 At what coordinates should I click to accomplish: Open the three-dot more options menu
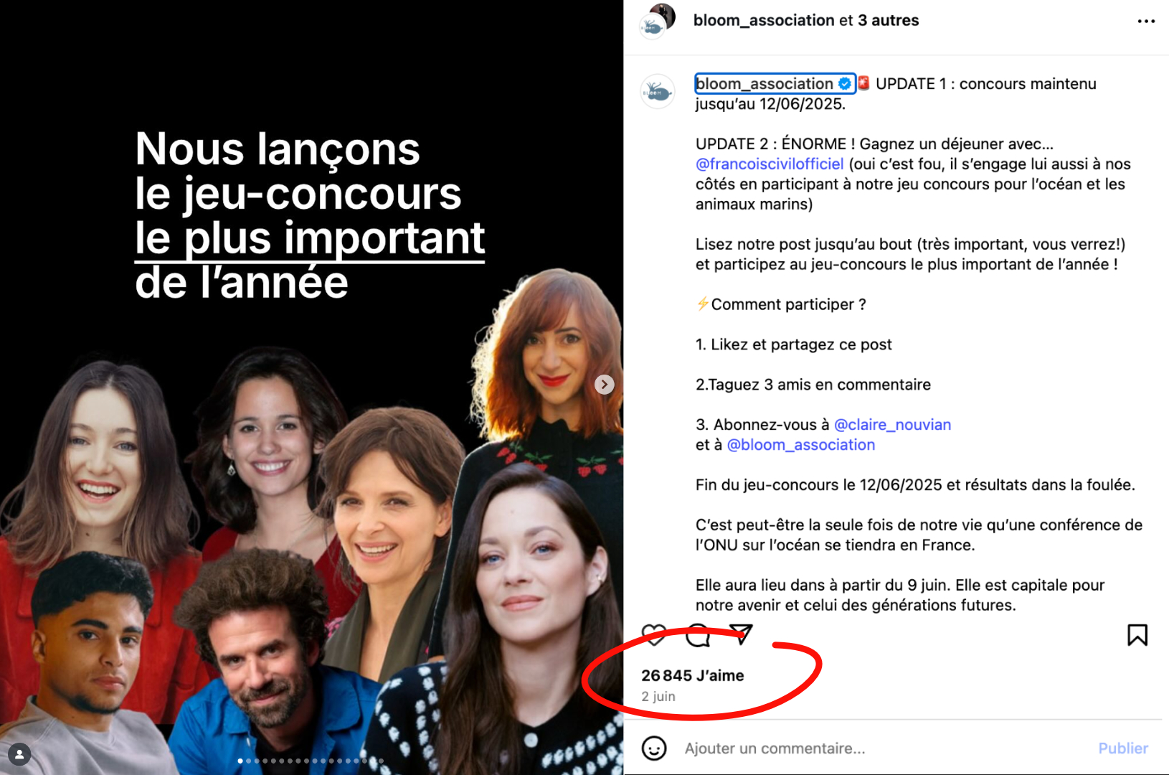(1146, 22)
